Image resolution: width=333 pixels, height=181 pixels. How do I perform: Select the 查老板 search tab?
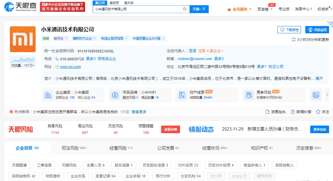[114, 3]
